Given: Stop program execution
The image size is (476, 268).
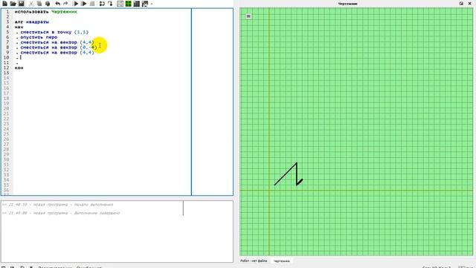Looking at the screenshot, I should [92, 4].
